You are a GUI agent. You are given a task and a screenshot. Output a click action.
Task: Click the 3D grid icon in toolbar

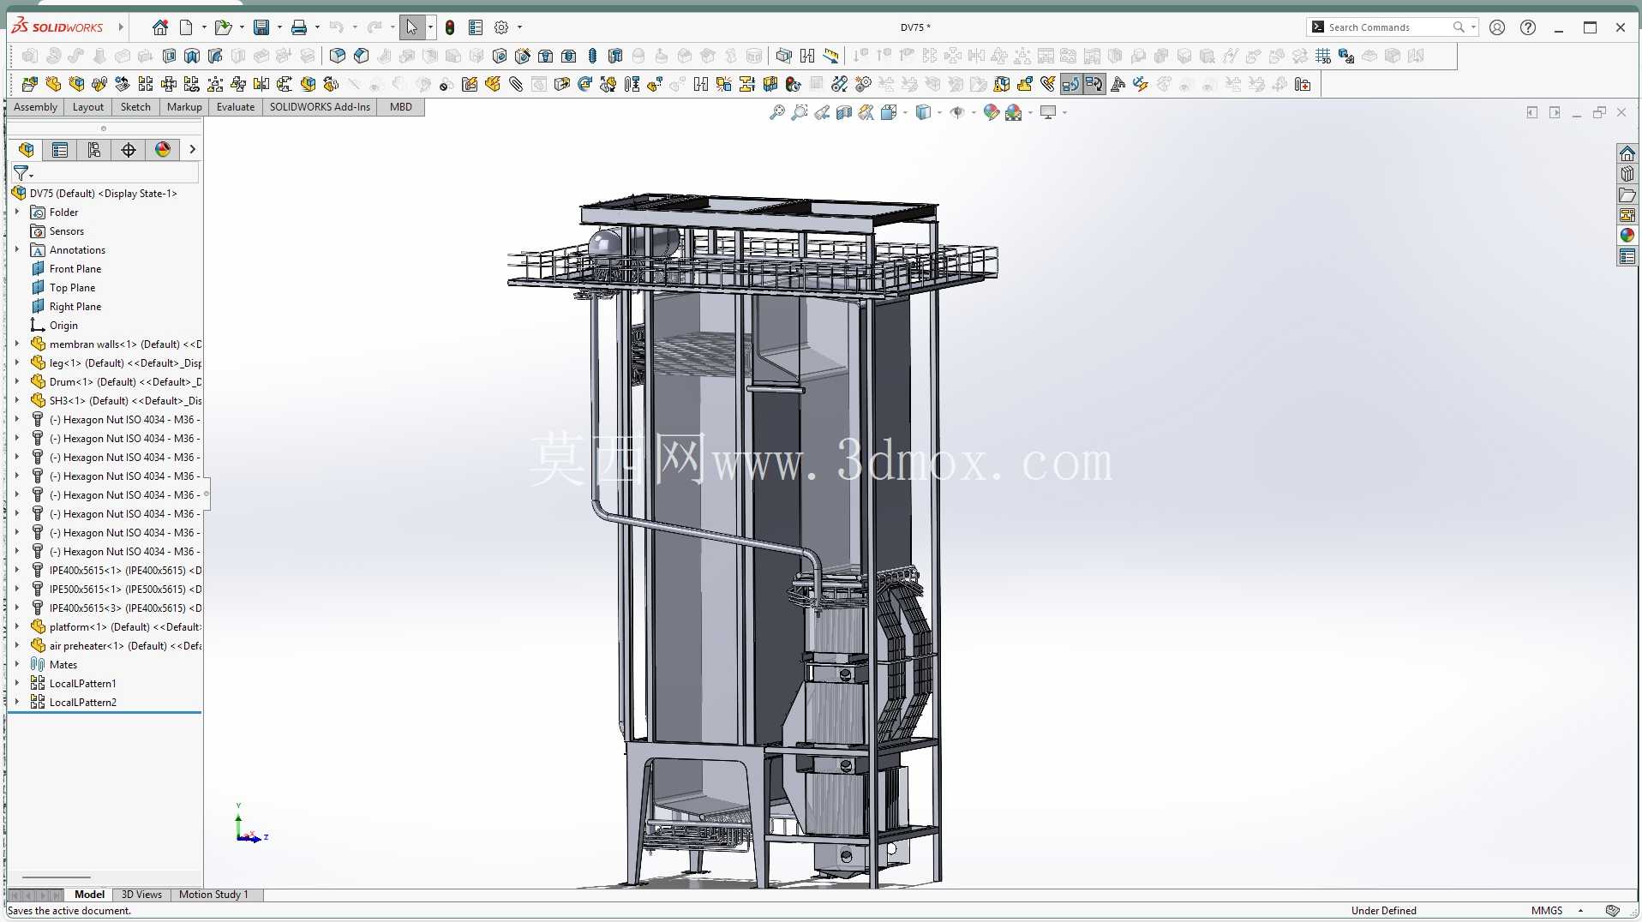point(1323,56)
